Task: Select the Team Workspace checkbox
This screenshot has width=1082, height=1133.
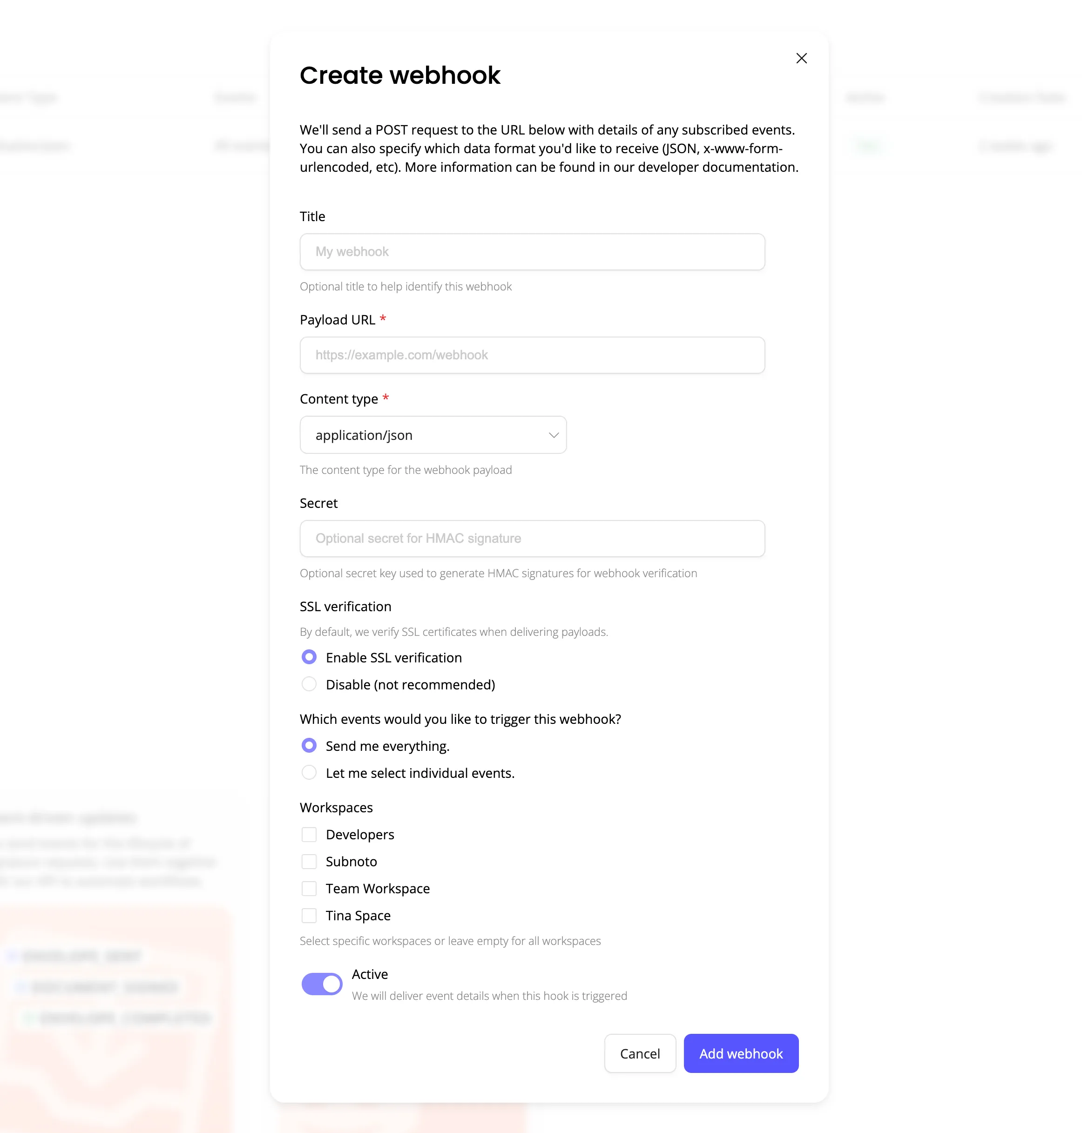Action: pyautogui.click(x=309, y=889)
